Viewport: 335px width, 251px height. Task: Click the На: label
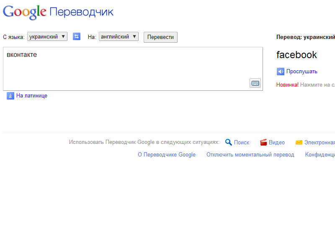tap(92, 37)
